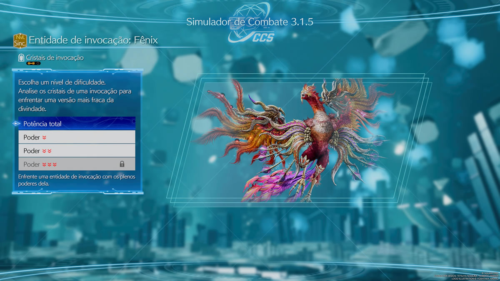The image size is (500, 281).
Task: Choose the Poder option with two red chevrons
Action: pos(77,151)
